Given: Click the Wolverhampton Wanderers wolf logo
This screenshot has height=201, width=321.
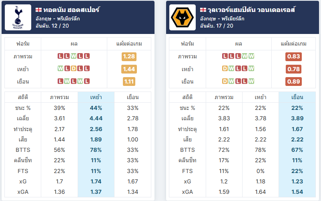Looking at the screenshot, I should (x=183, y=17).
